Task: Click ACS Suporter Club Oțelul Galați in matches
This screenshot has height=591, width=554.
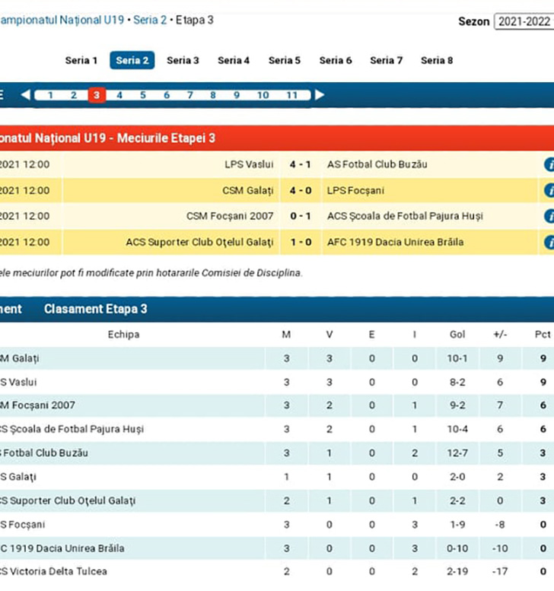Action: coord(199,243)
